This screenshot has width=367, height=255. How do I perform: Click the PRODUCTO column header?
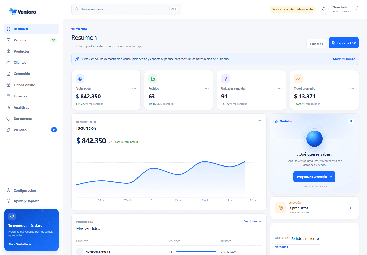click(x=82, y=241)
